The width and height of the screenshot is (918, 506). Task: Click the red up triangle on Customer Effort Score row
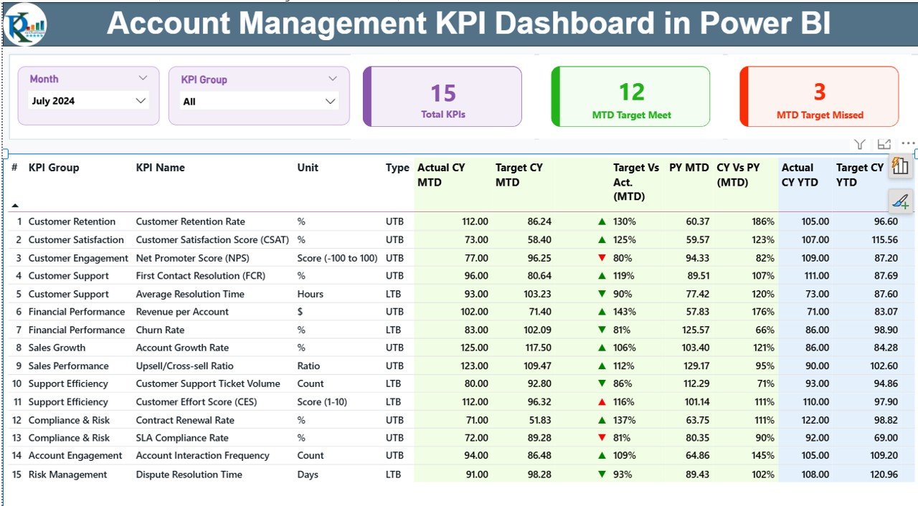point(601,401)
